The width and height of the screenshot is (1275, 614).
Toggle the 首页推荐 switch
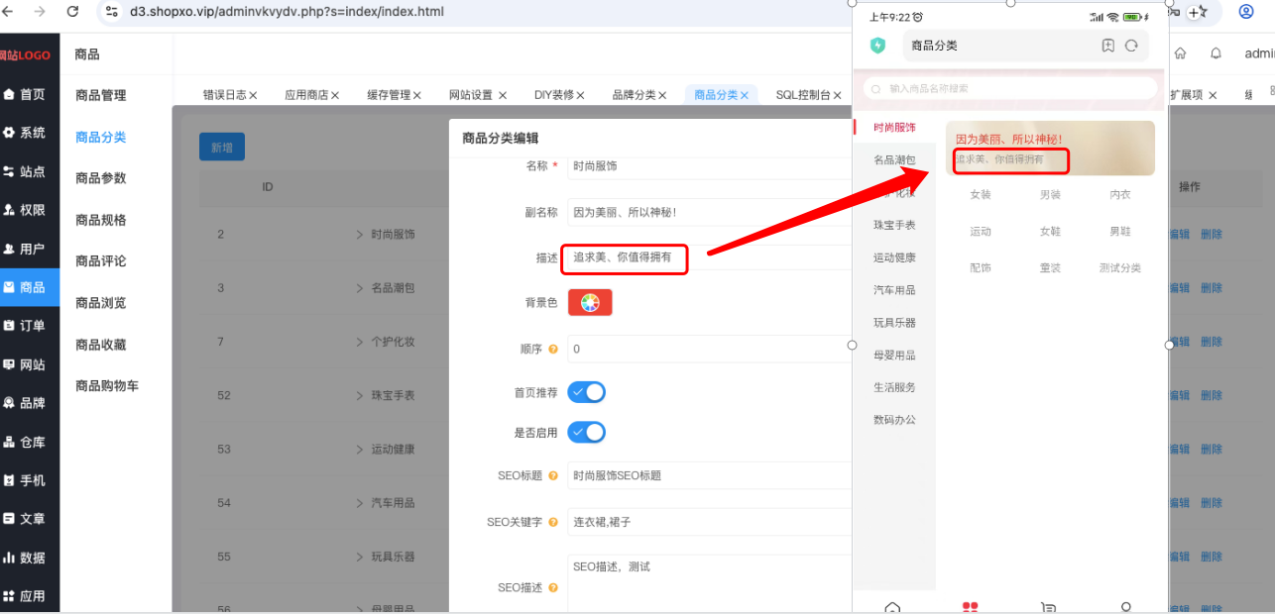tap(586, 392)
